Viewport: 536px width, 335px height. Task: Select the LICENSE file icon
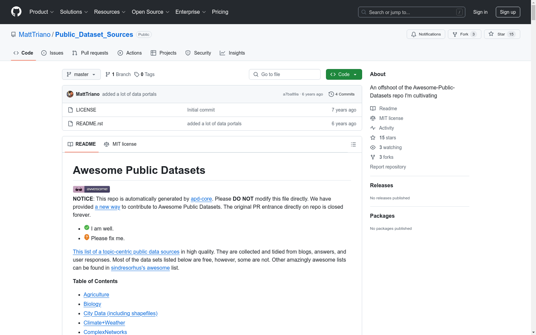click(x=71, y=110)
